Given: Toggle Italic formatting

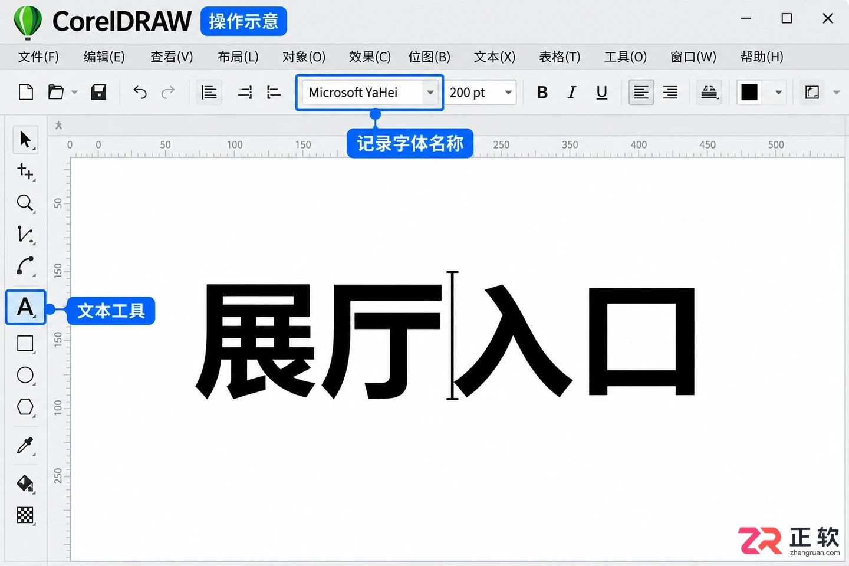Looking at the screenshot, I should (571, 93).
